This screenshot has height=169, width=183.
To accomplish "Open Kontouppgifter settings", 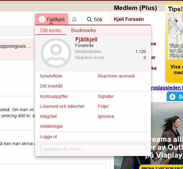I will click(54, 96).
